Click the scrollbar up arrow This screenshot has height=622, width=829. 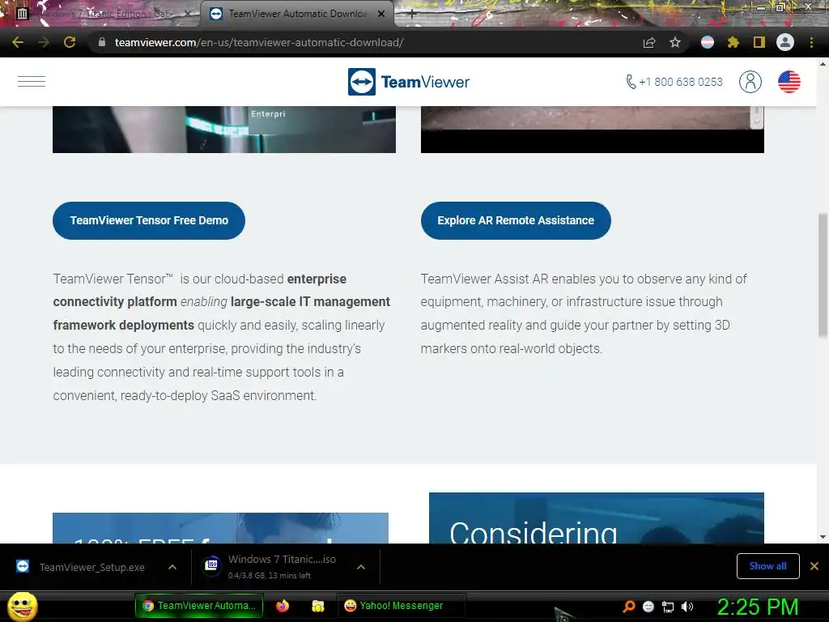pos(823,64)
